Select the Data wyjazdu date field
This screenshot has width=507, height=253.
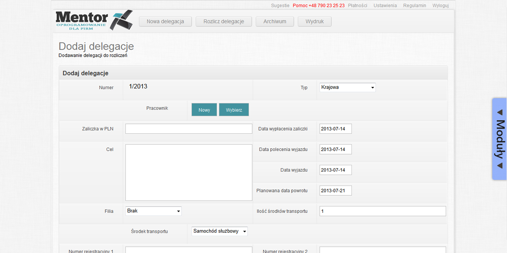click(x=335, y=170)
